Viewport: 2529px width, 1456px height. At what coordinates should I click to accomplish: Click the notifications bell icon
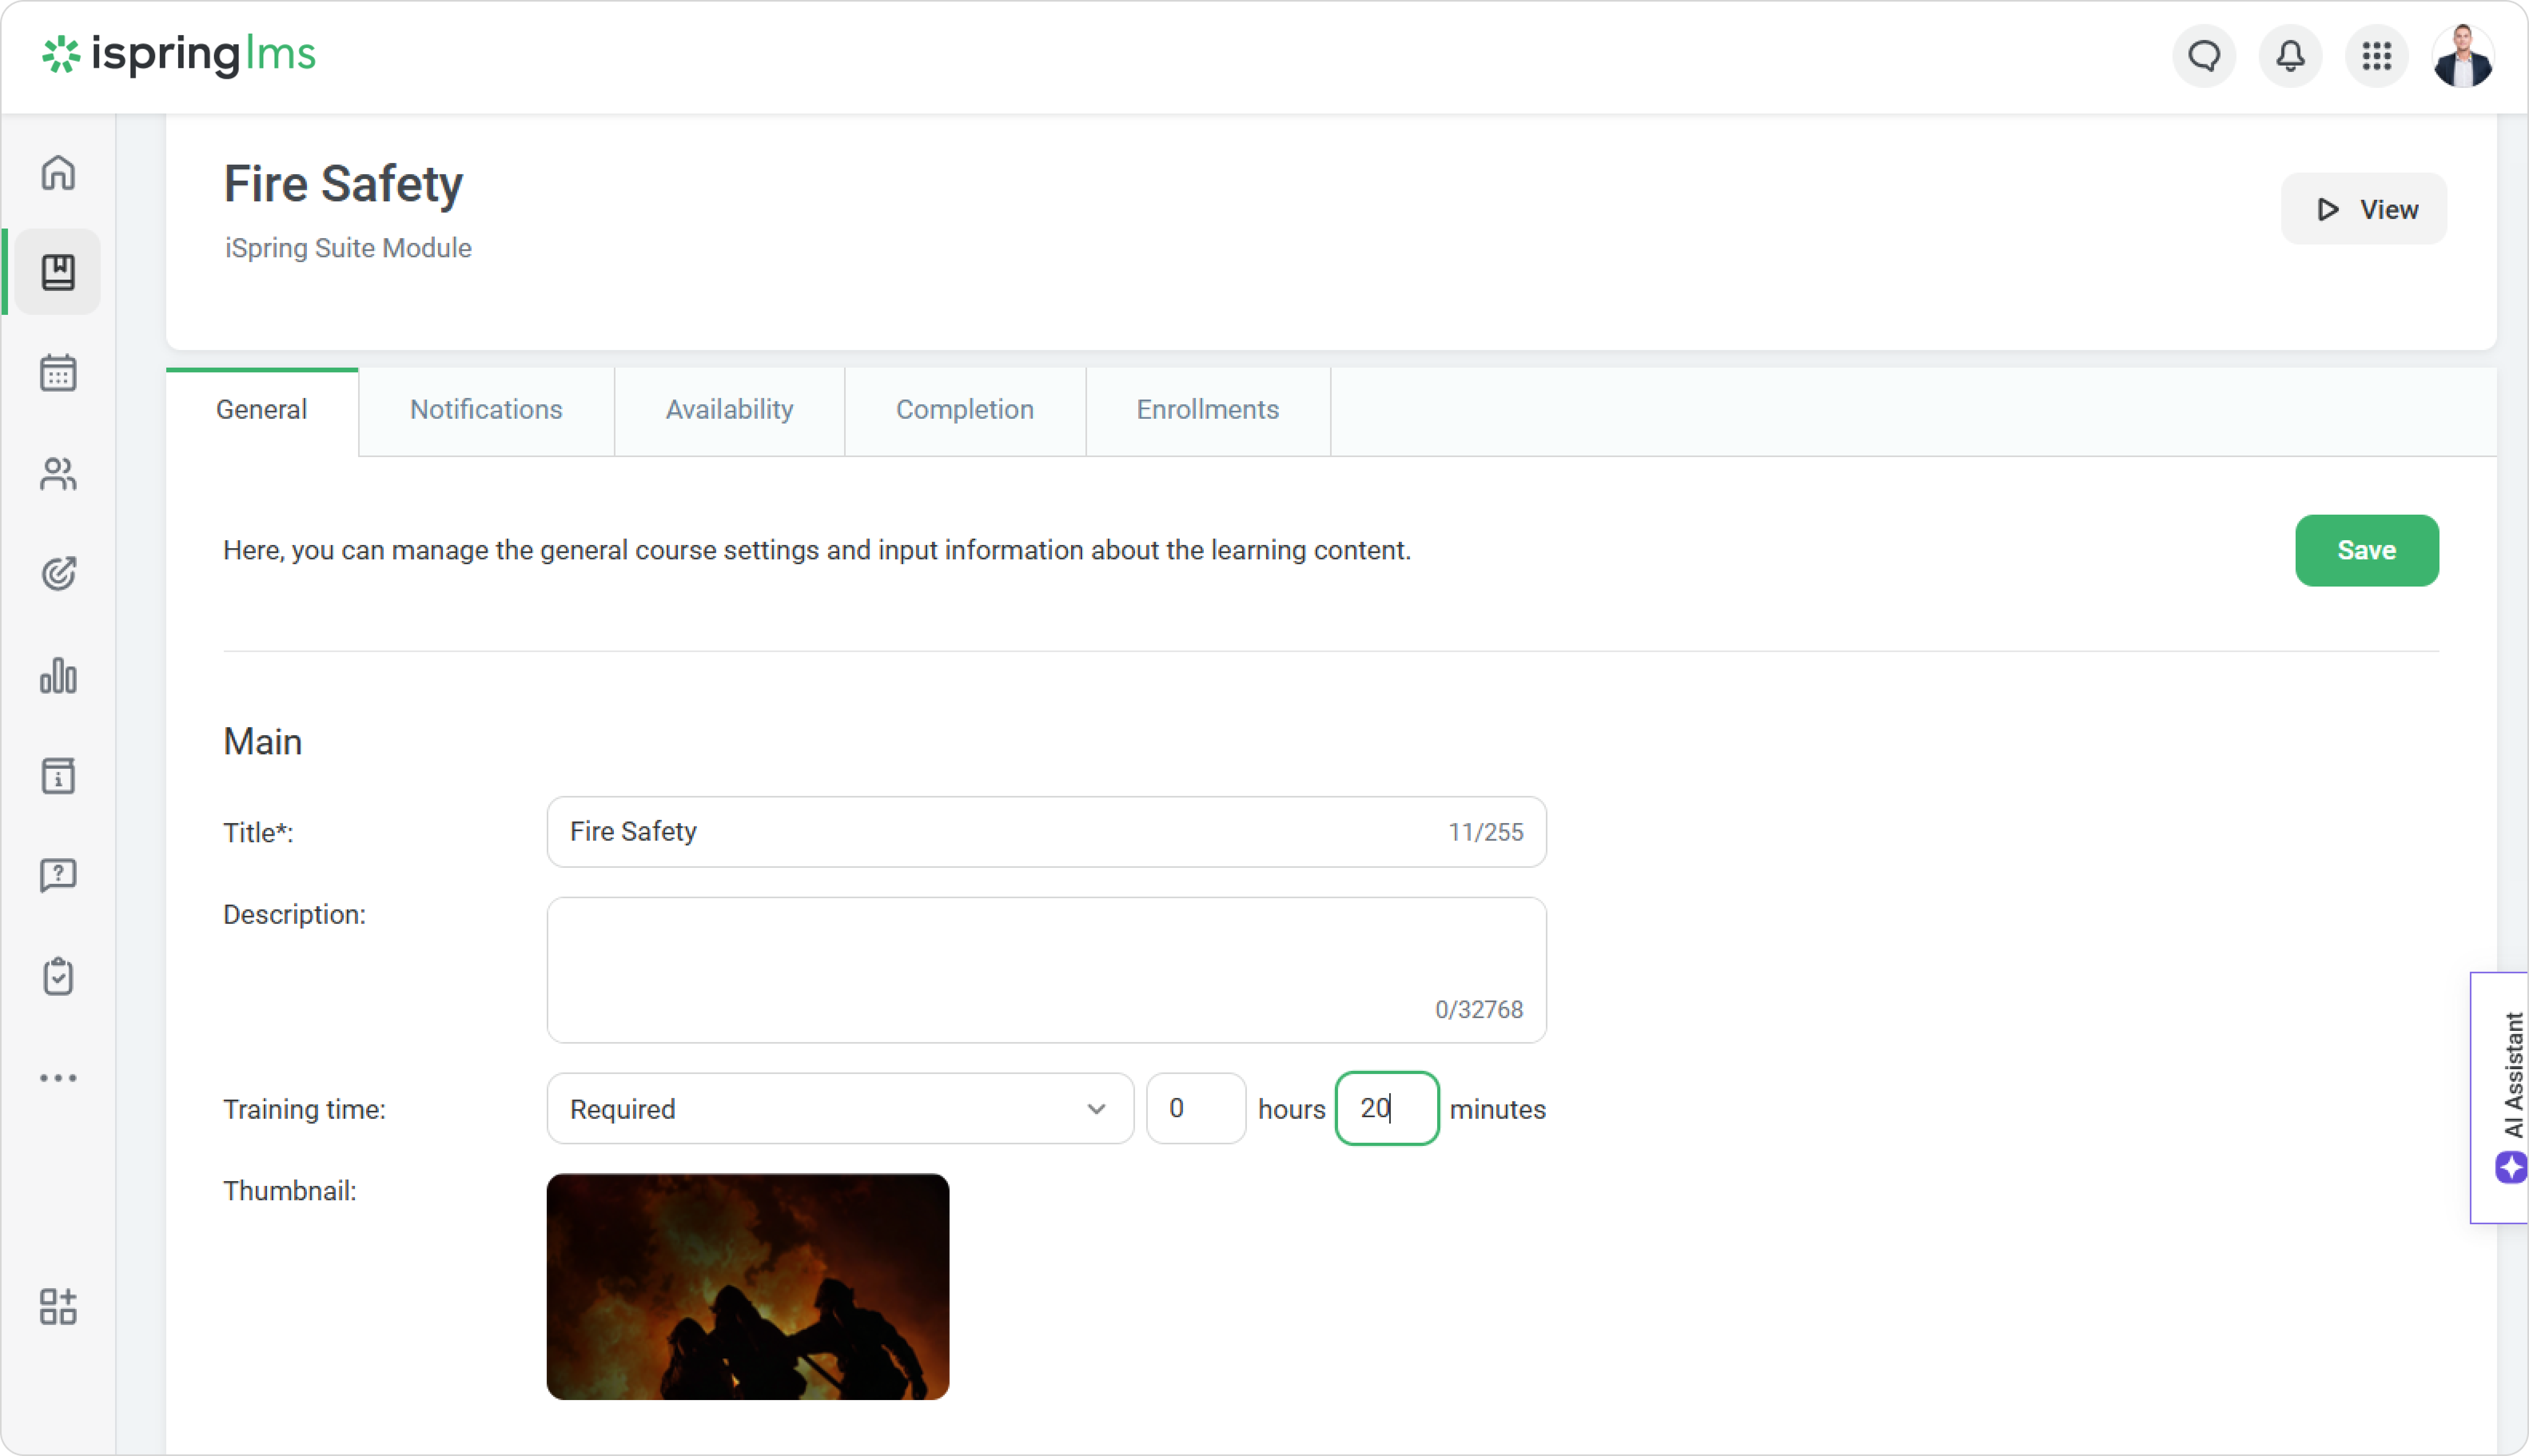tap(2290, 56)
